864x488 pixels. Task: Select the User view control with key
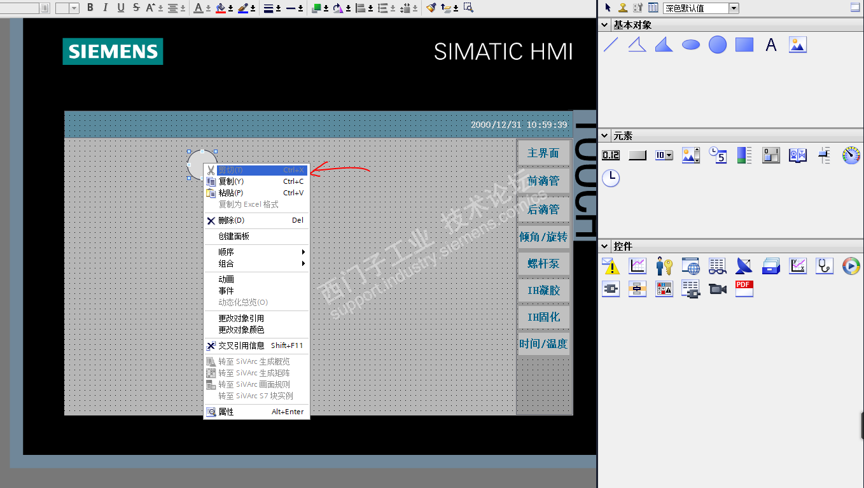(x=664, y=266)
